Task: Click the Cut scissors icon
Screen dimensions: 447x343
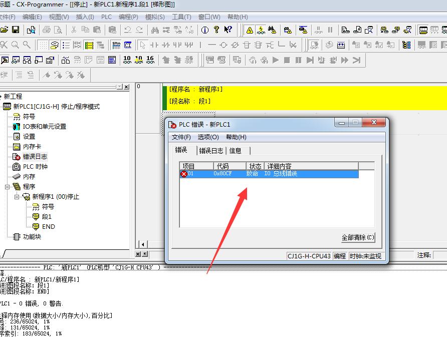Action: tap(74, 30)
